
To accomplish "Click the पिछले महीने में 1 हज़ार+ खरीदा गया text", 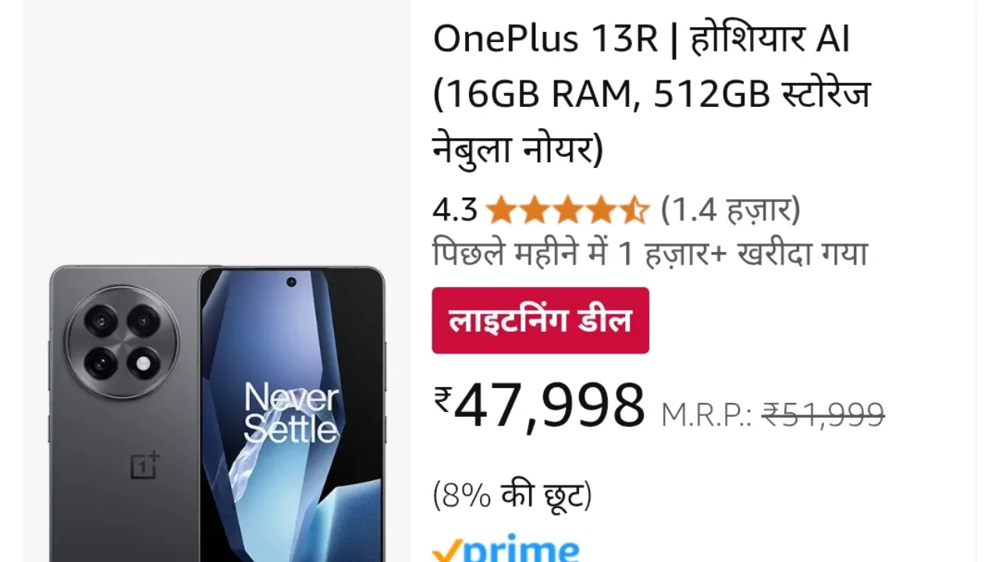I will pyautogui.click(x=650, y=254).
